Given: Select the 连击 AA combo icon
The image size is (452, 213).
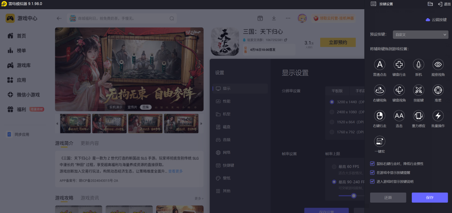Looking at the screenshot, I should 399,116.
